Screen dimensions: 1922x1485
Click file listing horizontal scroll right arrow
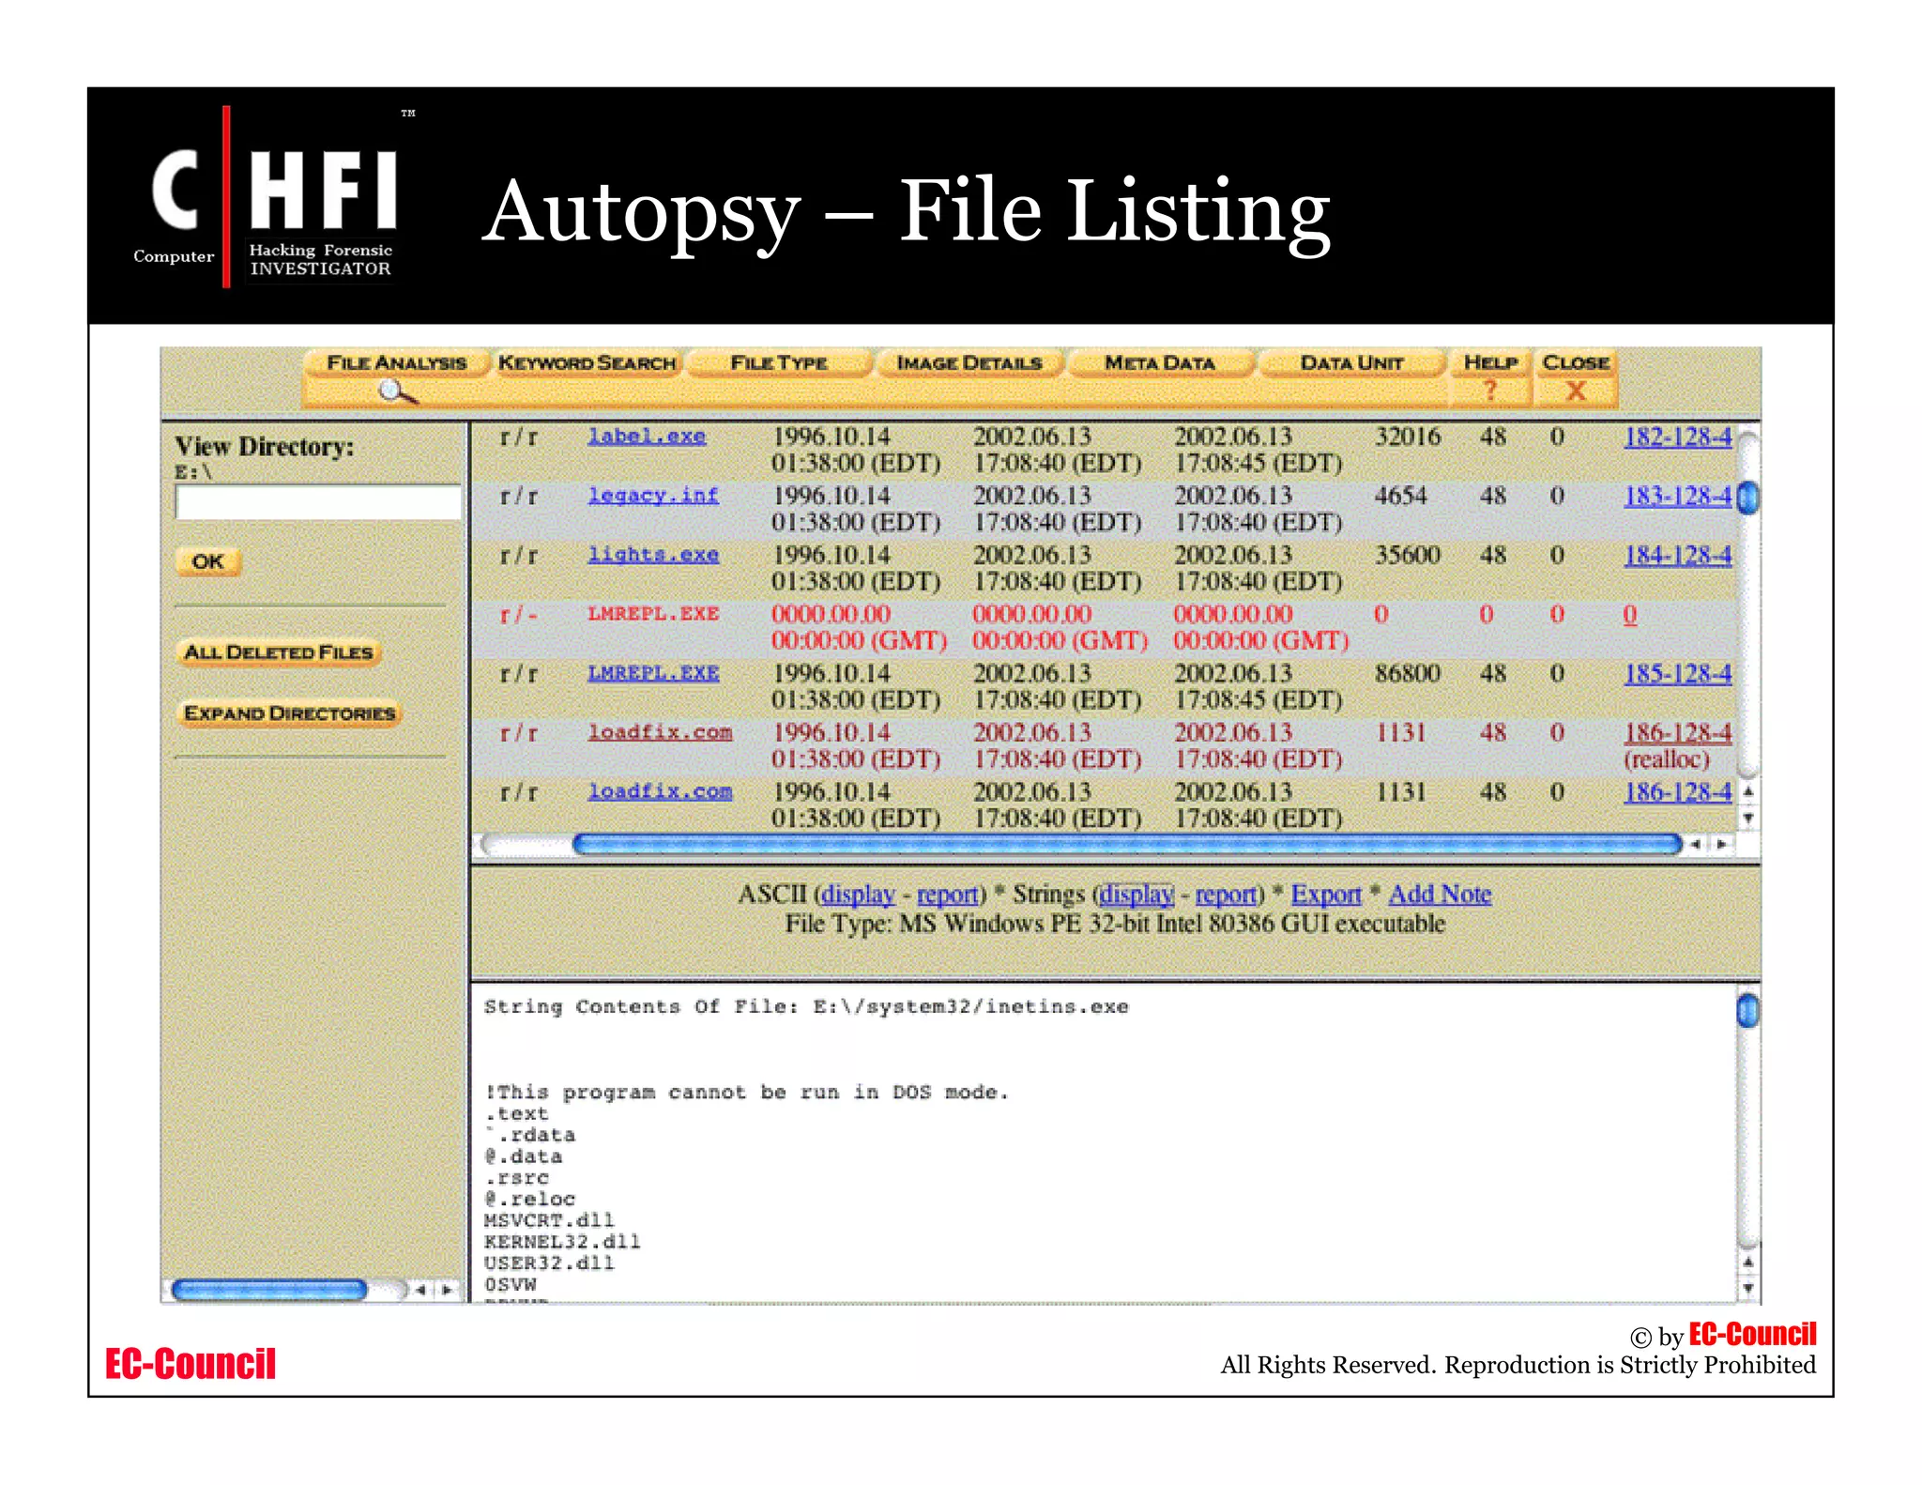click(1721, 844)
